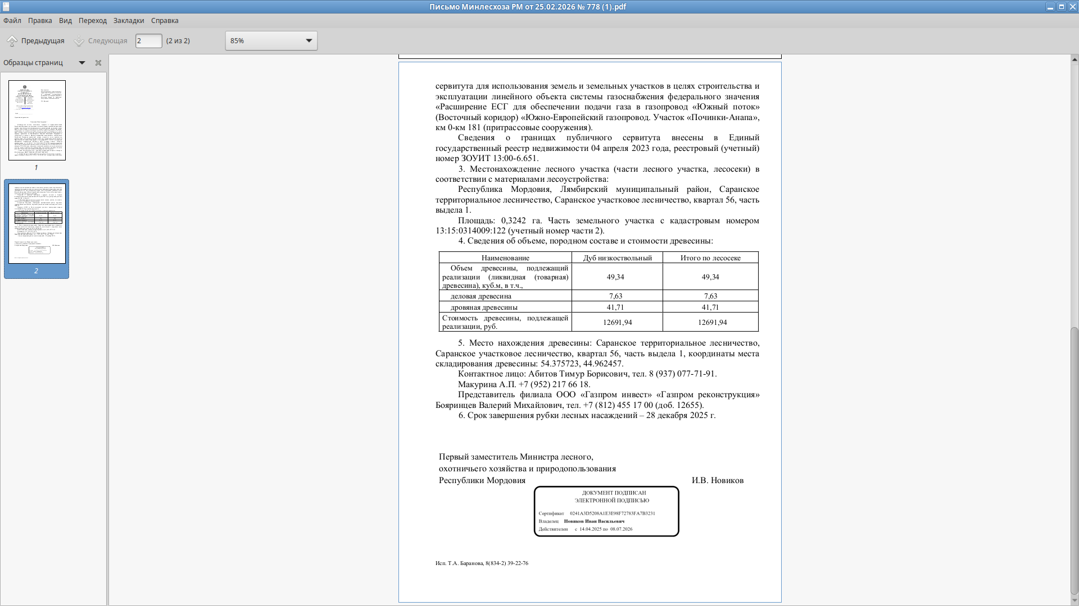The height and width of the screenshot is (606, 1079).
Task: Expand the 85% zoom level dropdown
Action: click(271, 41)
